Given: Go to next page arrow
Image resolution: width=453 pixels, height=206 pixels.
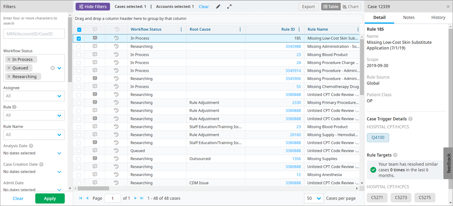Looking at the screenshot, I should 136,198.
